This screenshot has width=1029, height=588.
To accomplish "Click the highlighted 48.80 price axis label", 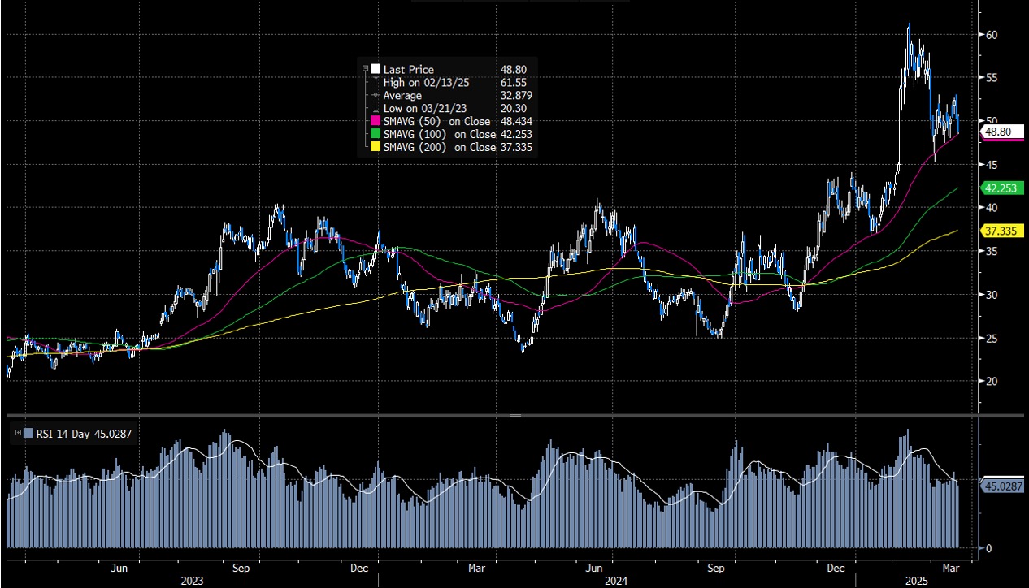I will click(998, 131).
